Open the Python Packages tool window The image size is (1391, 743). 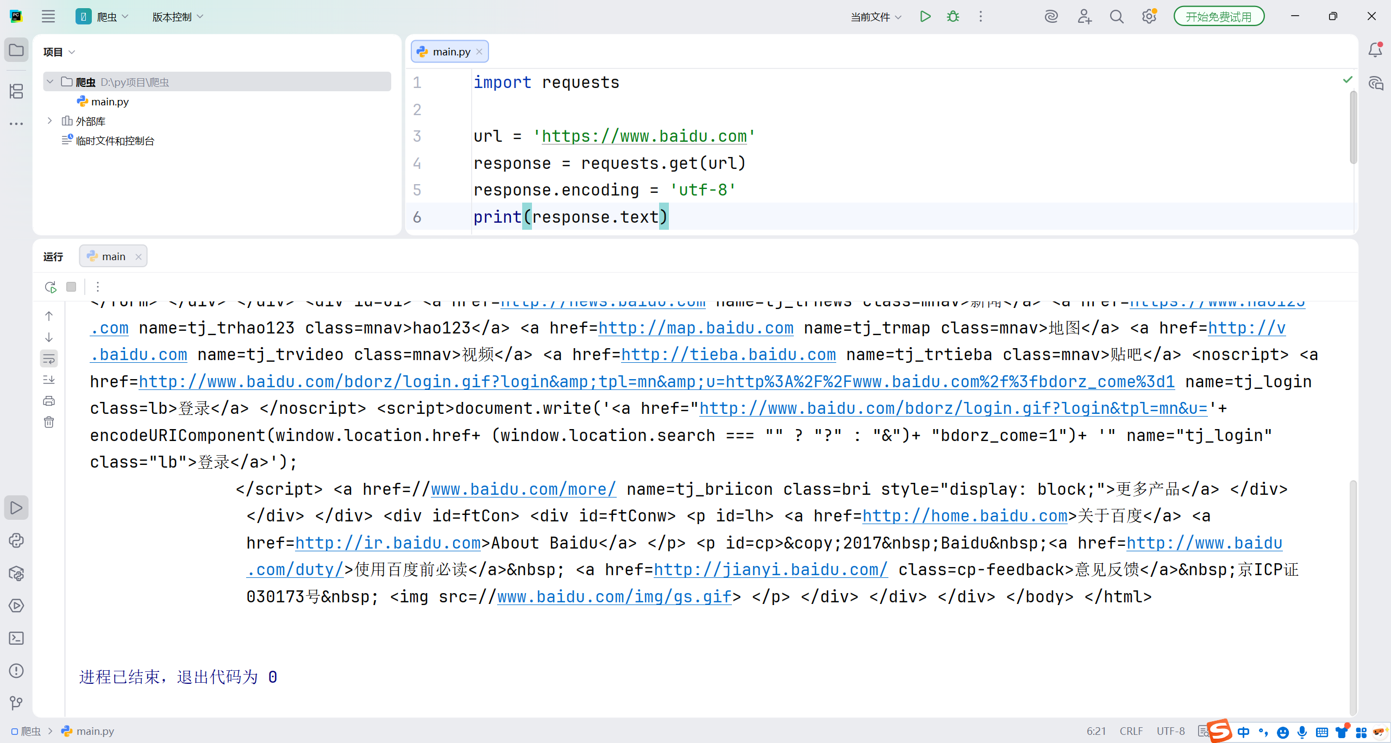pos(16,573)
